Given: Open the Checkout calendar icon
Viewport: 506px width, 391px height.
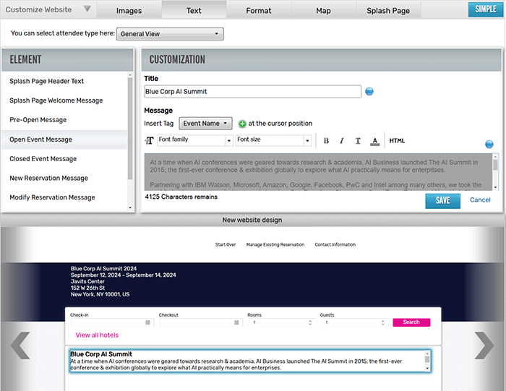Looking at the screenshot, I should [x=236, y=322].
